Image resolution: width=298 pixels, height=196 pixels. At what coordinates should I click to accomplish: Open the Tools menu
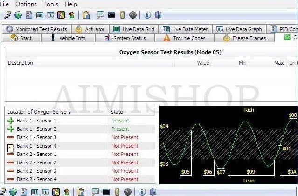click(51, 4)
